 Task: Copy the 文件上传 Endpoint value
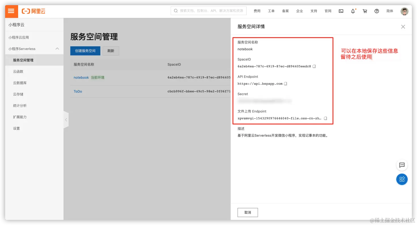tap(325, 118)
